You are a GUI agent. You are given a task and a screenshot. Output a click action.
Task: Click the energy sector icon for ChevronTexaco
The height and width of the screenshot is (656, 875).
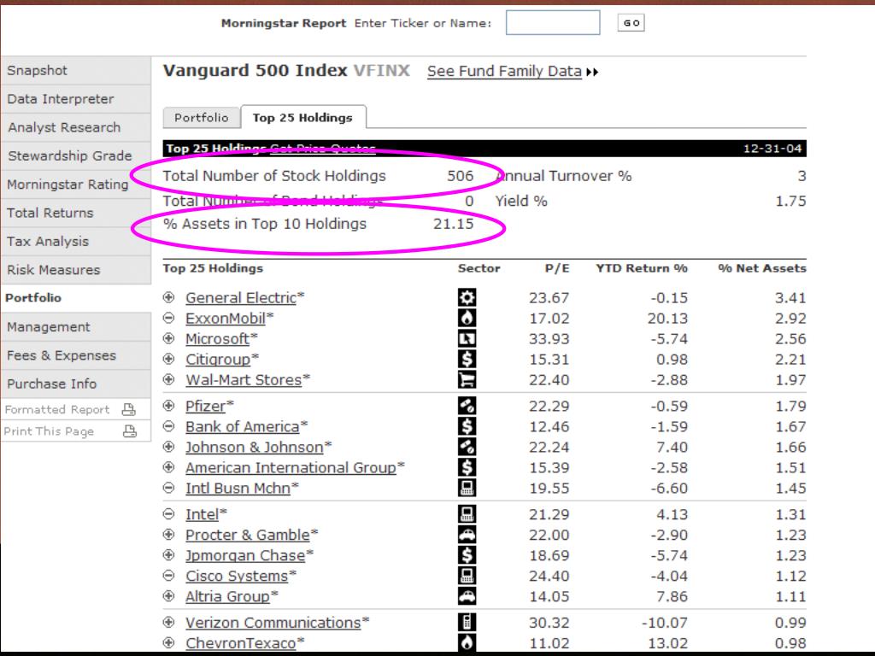click(467, 642)
